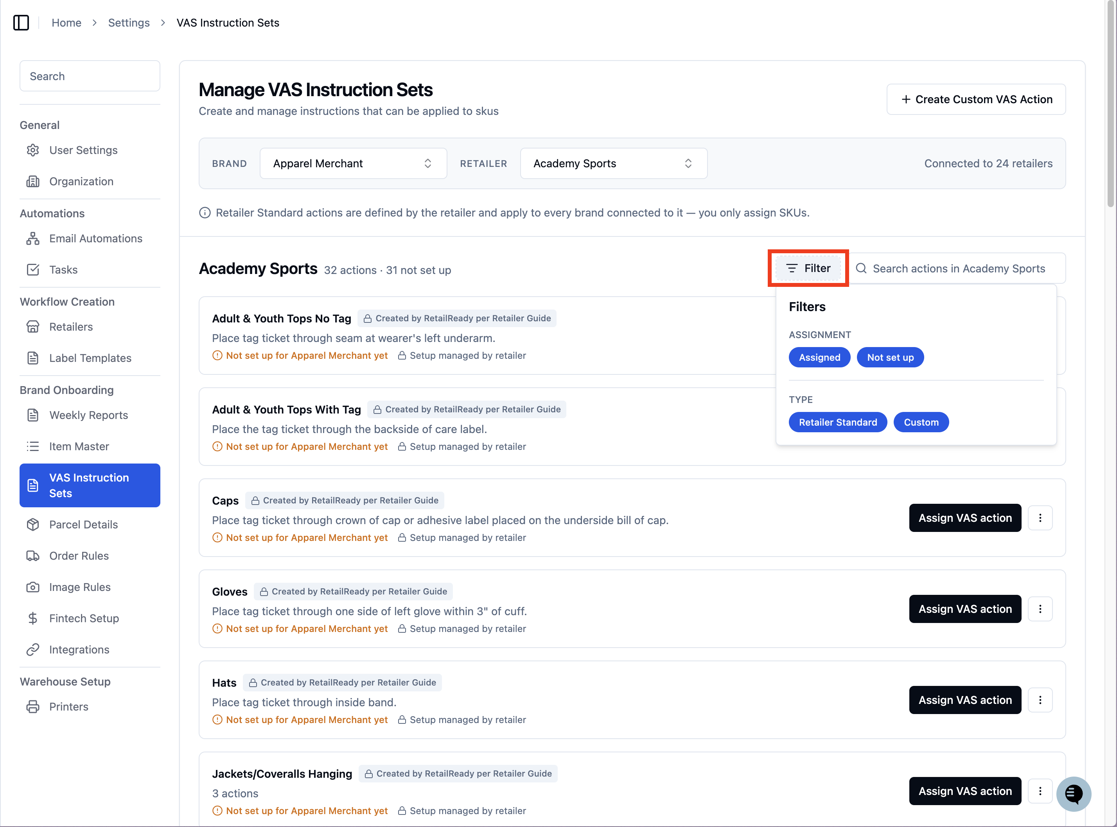Click the Organization building icon
Screen dimensions: 1117x827
click(x=33, y=181)
